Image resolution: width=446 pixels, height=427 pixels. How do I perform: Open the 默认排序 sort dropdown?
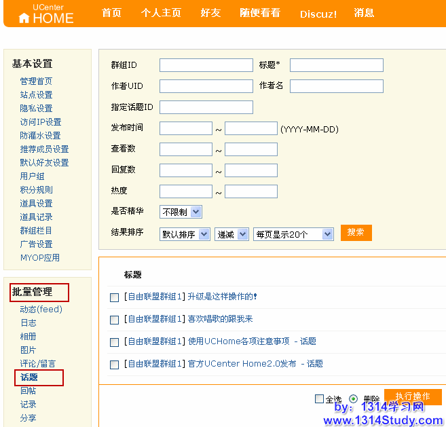185,234
